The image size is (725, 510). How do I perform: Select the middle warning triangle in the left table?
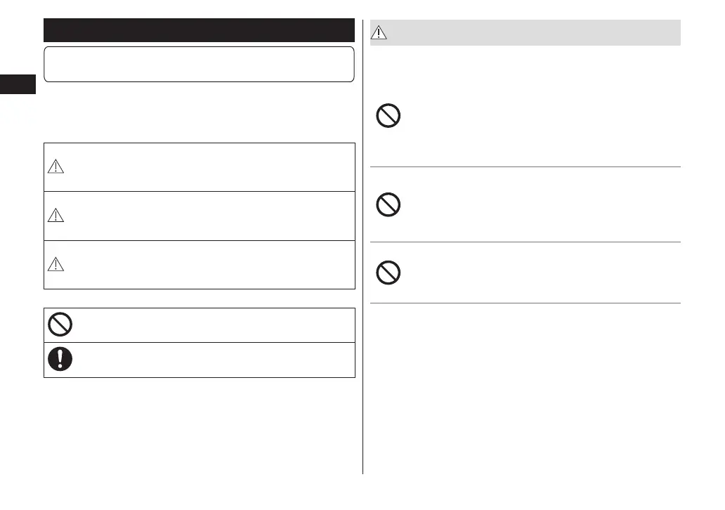tap(55, 216)
